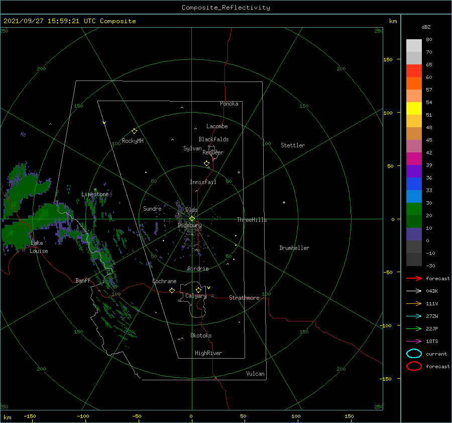Viewport: 452px width, 423px height.
Task: Click the Sylvan label
Action: (192, 148)
